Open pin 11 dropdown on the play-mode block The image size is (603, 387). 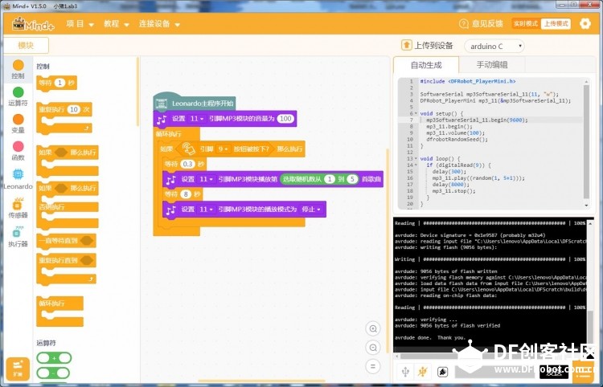coord(207,210)
